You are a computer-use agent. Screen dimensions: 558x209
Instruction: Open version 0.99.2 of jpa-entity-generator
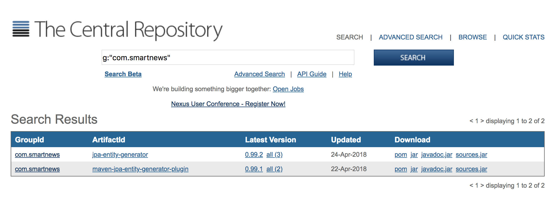pos(254,155)
